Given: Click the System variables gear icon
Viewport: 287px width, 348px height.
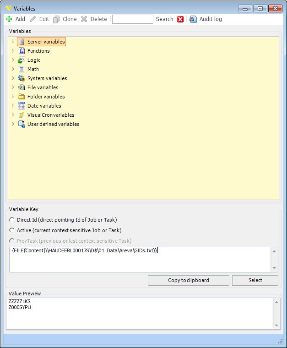Looking at the screenshot, I should click(22, 78).
